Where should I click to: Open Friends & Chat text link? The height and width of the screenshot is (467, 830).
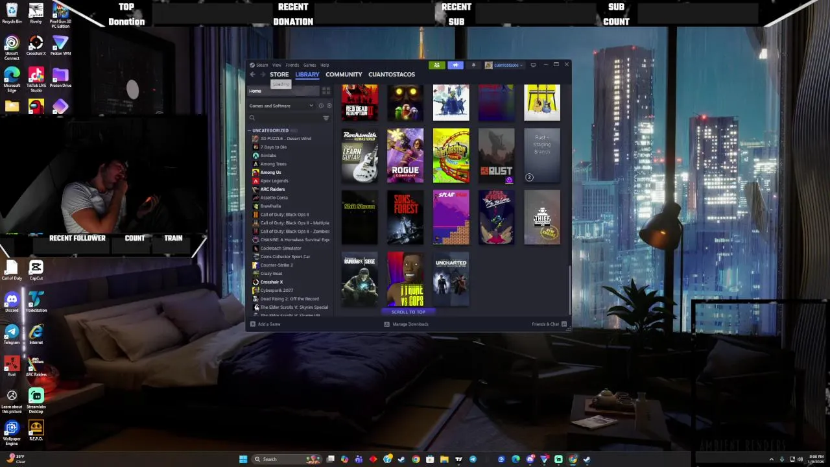coord(545,324)
